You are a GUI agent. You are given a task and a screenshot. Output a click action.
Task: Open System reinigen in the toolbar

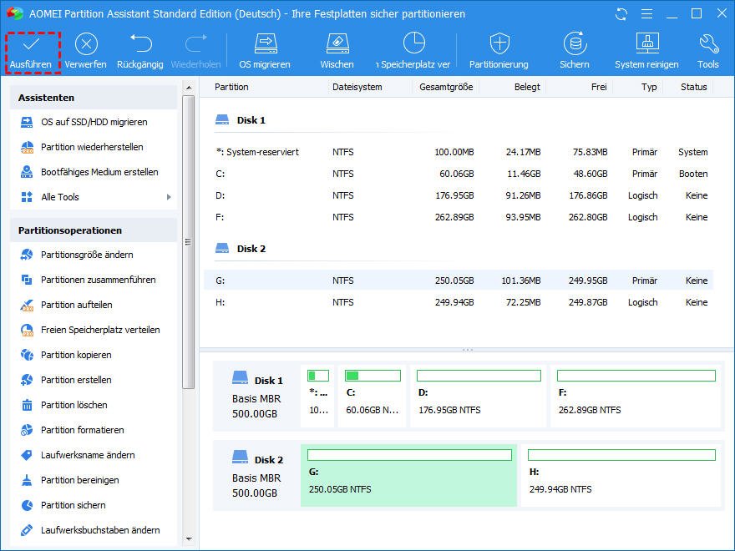pyautogui.click(x=647, y=52)
